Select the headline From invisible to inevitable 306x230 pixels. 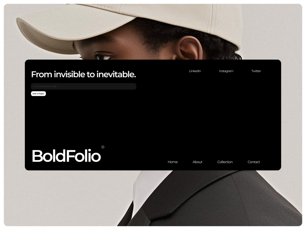[x=83, y=74]
